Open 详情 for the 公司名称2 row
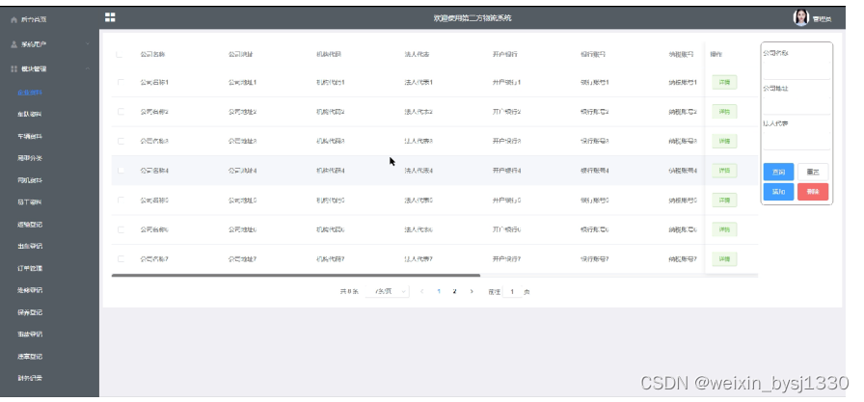 724,112
